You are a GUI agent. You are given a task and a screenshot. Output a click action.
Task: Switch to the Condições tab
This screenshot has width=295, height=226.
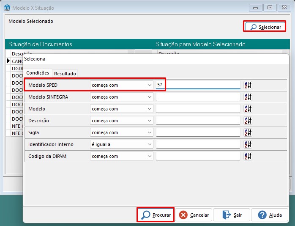[x=38, y=73]
